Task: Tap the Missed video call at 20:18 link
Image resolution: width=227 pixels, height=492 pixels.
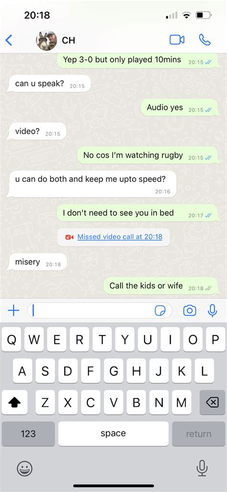Action: click(120, 237)
